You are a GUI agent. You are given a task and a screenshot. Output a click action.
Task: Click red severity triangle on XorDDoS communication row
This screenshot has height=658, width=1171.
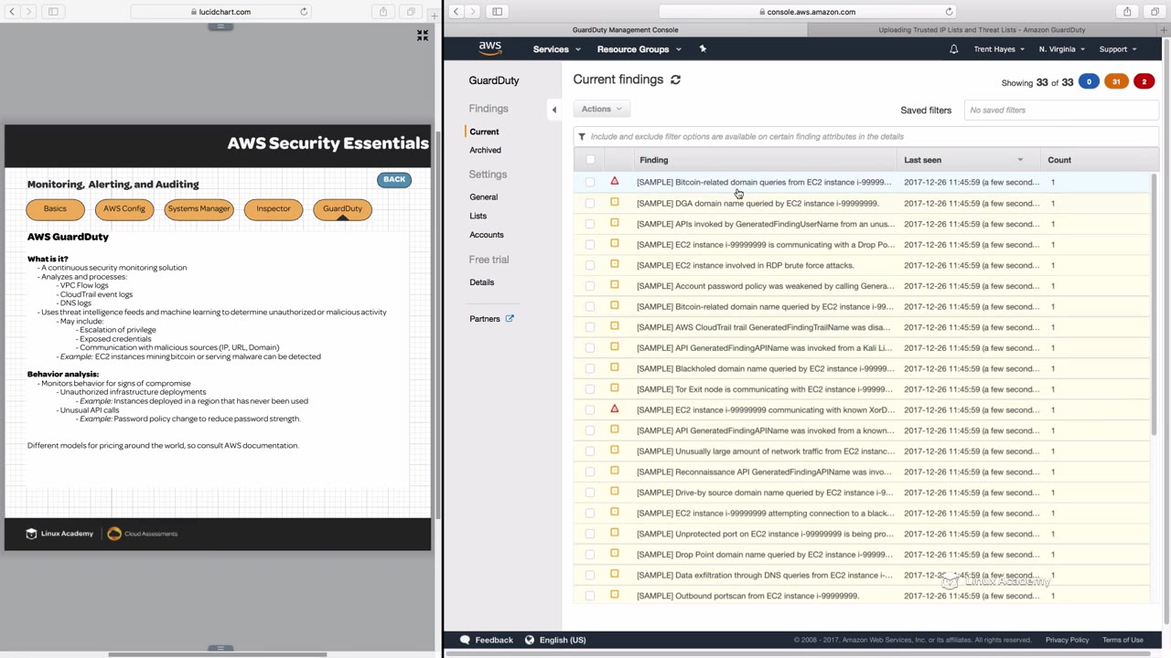615,409
